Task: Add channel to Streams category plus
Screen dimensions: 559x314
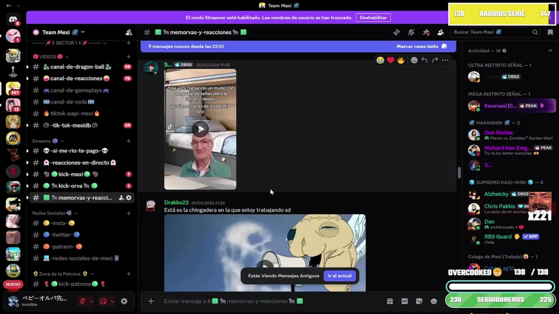Action: 128,141
